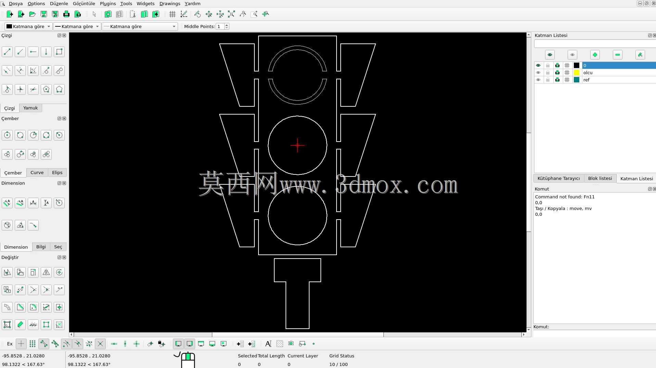Click the Zoom Window magnifier icon
The width and height of the screenshot is (656, 368).
(254, 14)
